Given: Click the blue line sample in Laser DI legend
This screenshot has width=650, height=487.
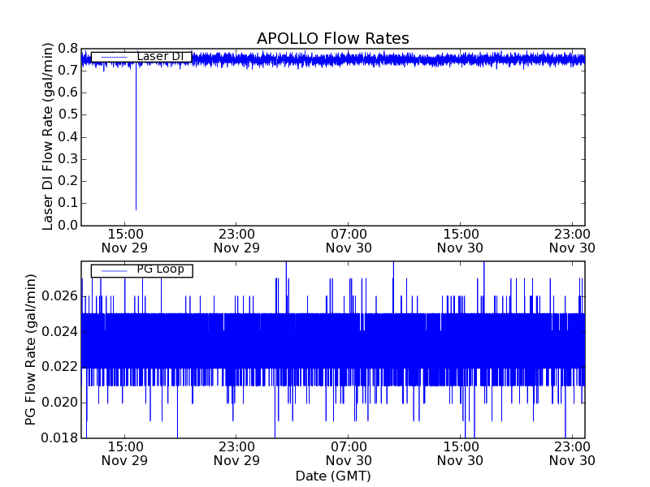Looking at the screenshot, I should point(115,57).
